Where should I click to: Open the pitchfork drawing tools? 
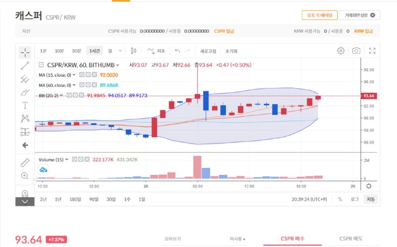(25, 79)
